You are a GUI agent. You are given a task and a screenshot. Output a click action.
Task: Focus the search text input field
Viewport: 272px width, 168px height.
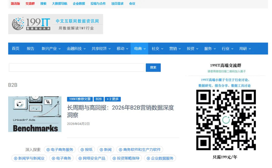point(77,67)
